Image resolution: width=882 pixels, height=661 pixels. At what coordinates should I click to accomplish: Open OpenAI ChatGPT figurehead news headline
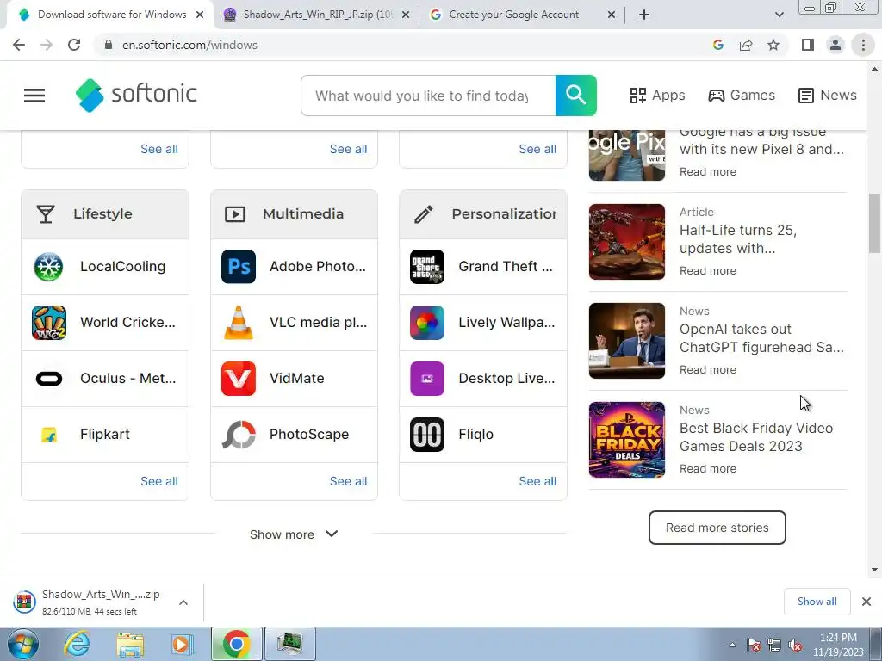tap(761, 338)
